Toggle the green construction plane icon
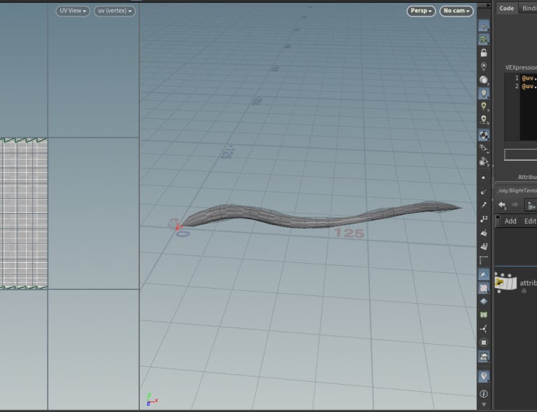This screenshot has width=537, height=412. coord(484,40)
